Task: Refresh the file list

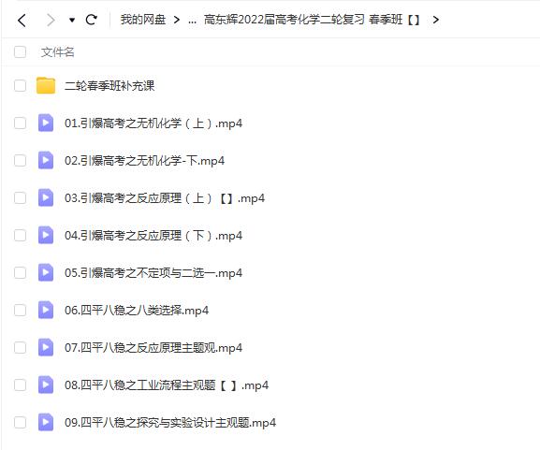Action: point(92,20)
